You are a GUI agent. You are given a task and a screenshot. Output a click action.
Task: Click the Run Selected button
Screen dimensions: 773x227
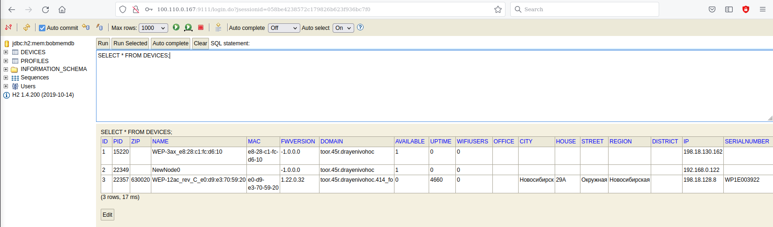(130, 43)
